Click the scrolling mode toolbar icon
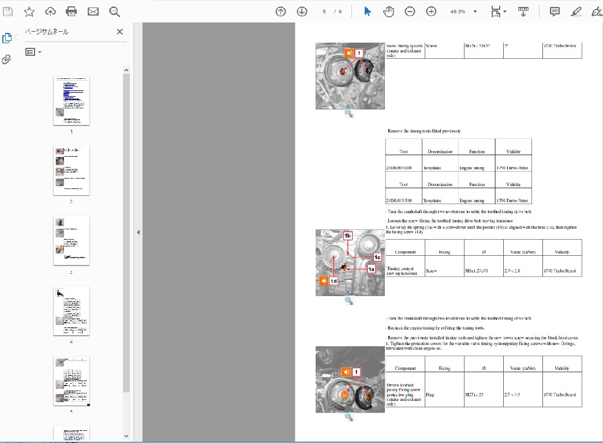This screenshot has width=603, height=443. pos(523,12)
